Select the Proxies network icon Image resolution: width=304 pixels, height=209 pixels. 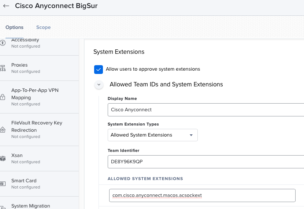pyautogui.click(x=3, y=68)
